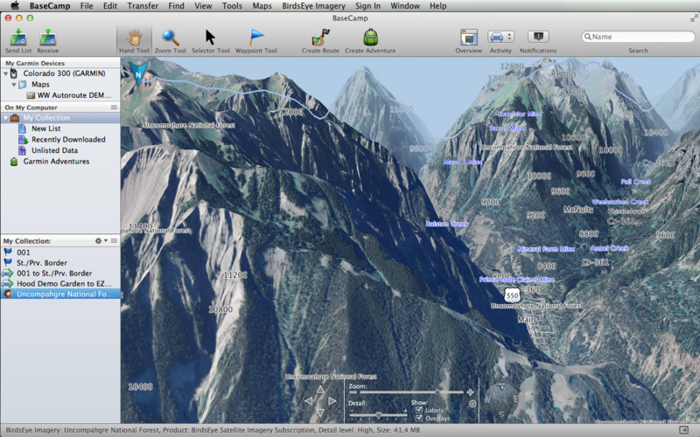Open the Activity profile dropdown
Image resolution: width=700 pixels, height=437 pixels.
tap(500, 37)
